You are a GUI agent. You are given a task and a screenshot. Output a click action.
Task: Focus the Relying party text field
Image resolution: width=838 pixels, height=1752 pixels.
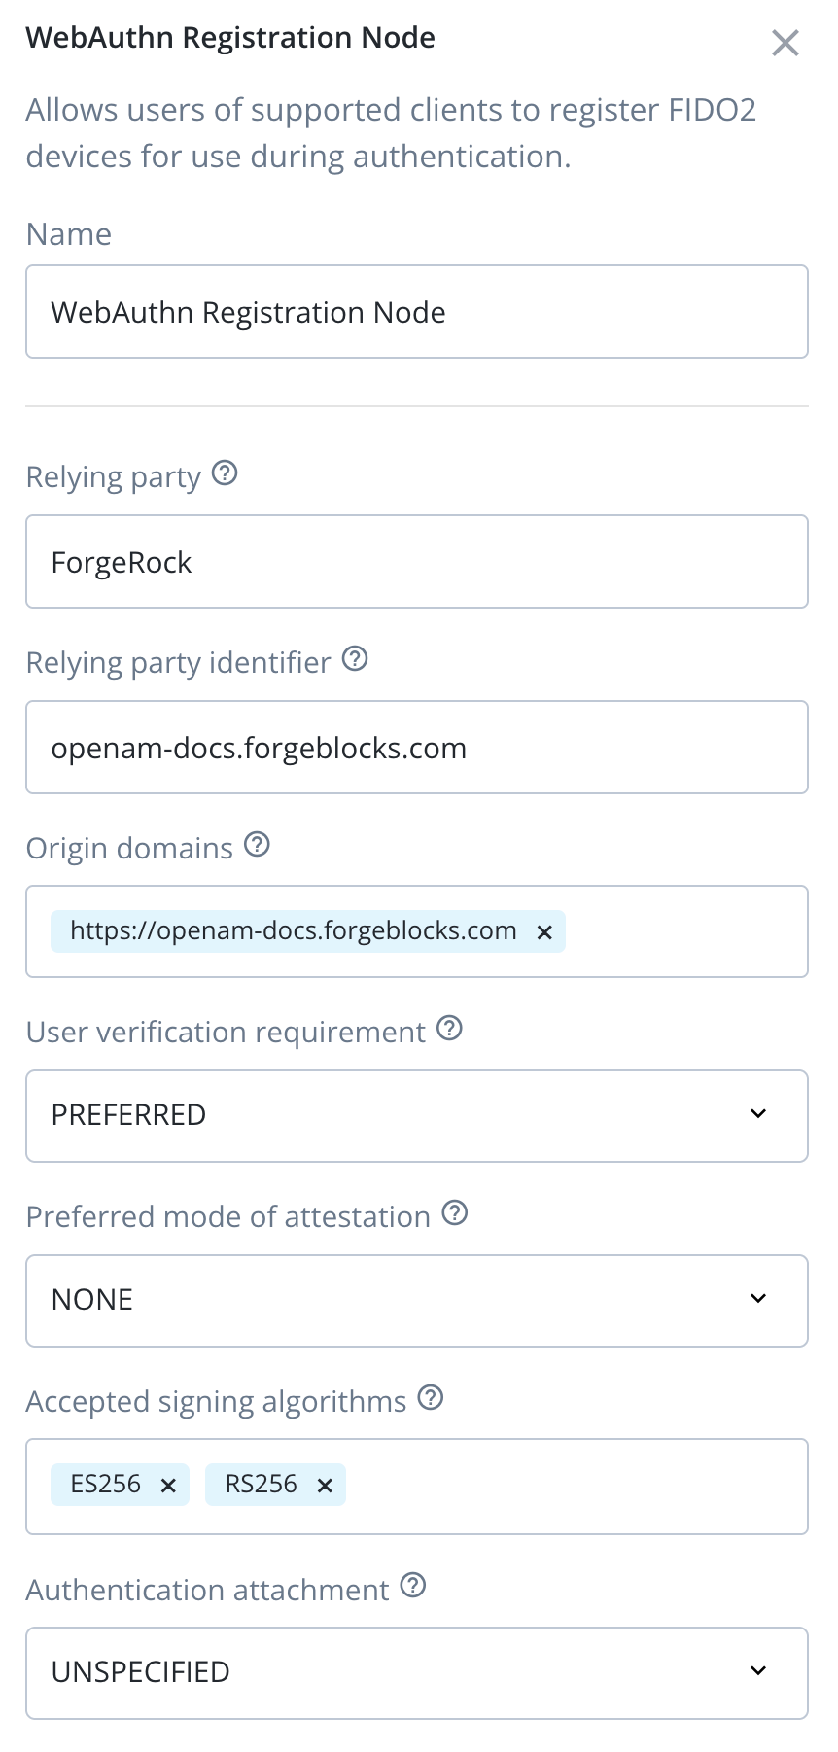(416, 562)
